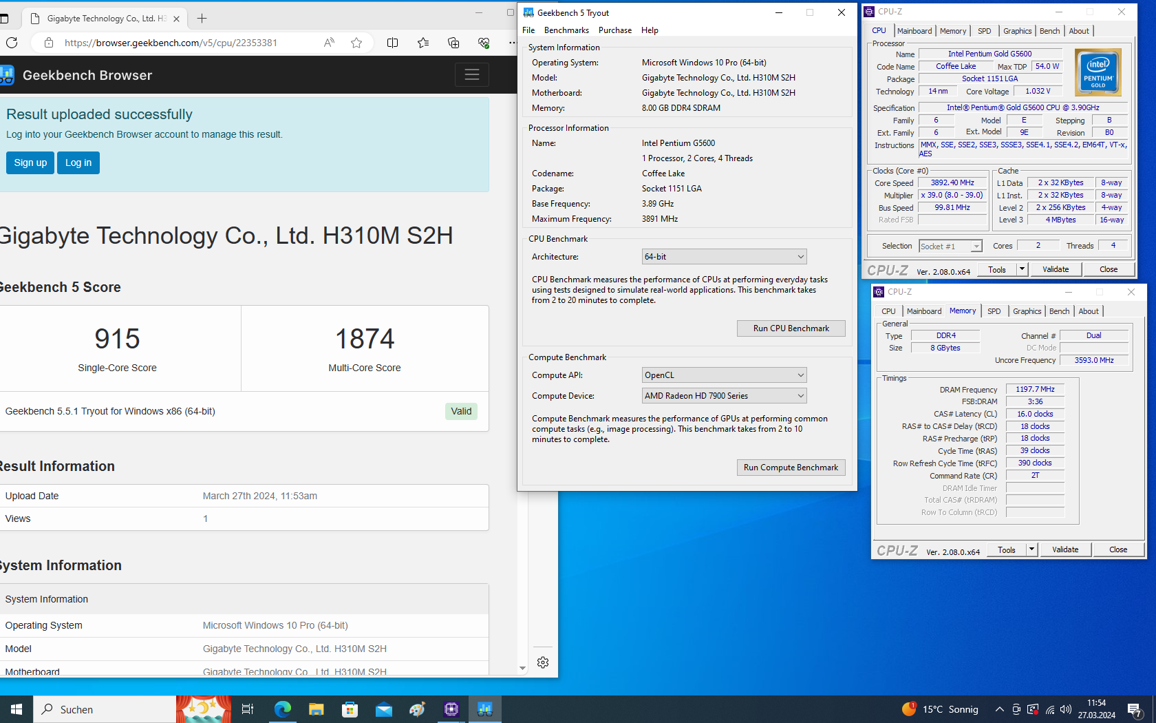Open Geekbench Purchase menu
The height and width of the screenshot is (723, 1156).
tap(615, 30)
